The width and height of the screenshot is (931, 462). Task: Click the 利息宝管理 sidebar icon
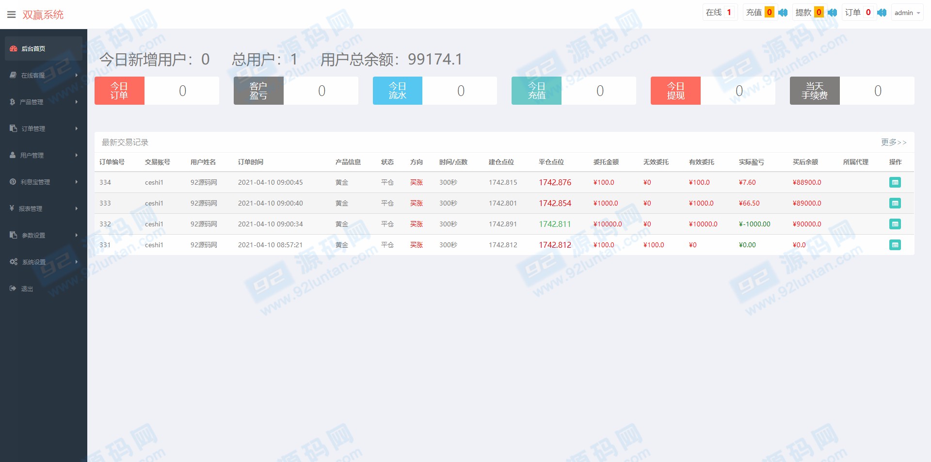[13, 182]
